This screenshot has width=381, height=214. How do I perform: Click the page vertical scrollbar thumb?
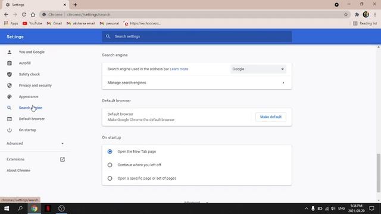pyautogui.click(x=379, y=173)
